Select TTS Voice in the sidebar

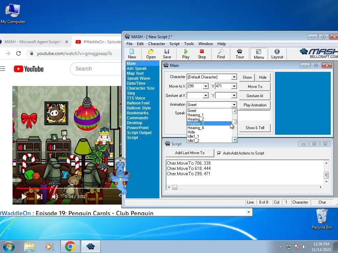[136, 98]
